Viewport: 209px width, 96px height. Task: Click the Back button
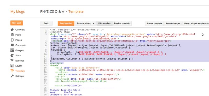coord(46,23)
